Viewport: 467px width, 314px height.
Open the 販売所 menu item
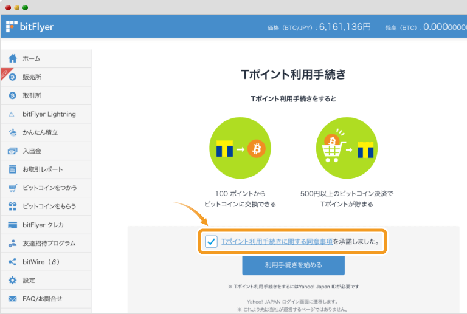pyautogui.click(x=46, y=77)
